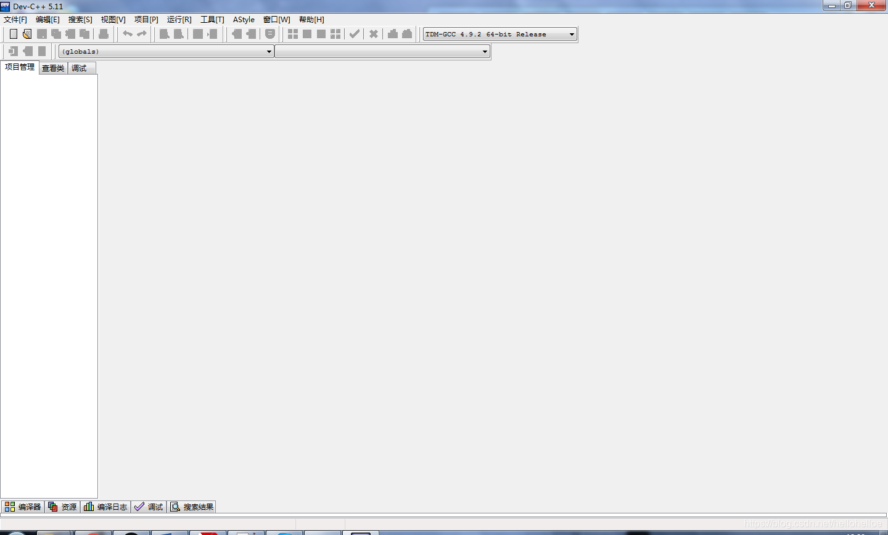Screen dimensions: 888x535
Task: Click the Replace toolbar icon
Action: [179, 34]
